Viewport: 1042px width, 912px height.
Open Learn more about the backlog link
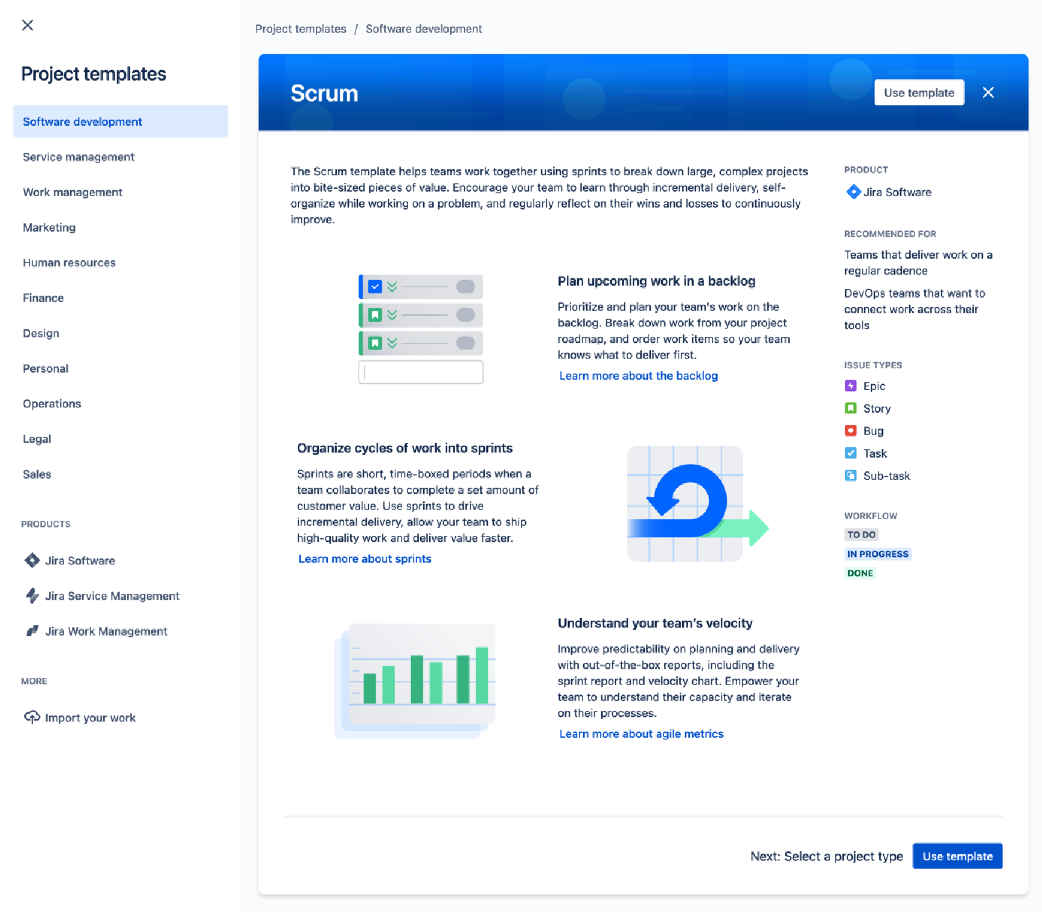638,375
